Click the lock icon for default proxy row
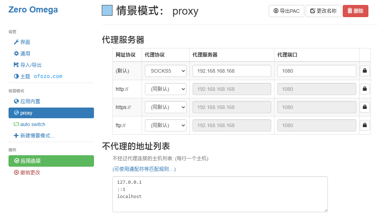This screenshot has width=378, height=219. (364, 71)
